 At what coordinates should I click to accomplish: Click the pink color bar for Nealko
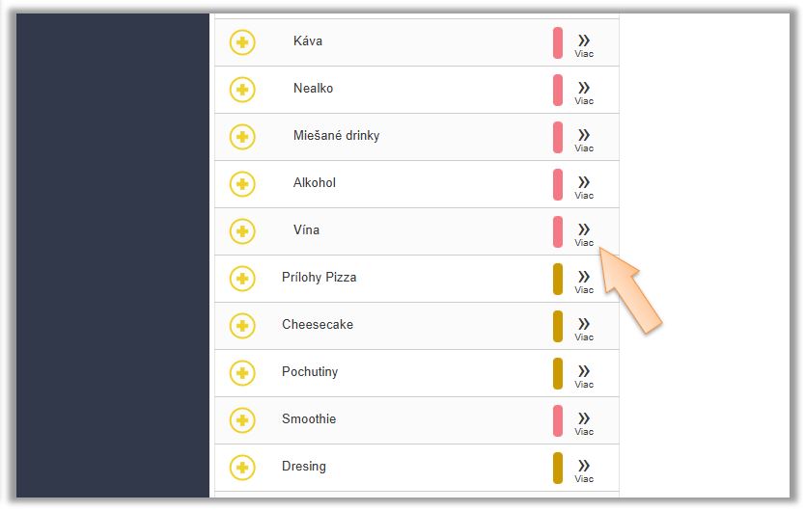coord(558,90)
